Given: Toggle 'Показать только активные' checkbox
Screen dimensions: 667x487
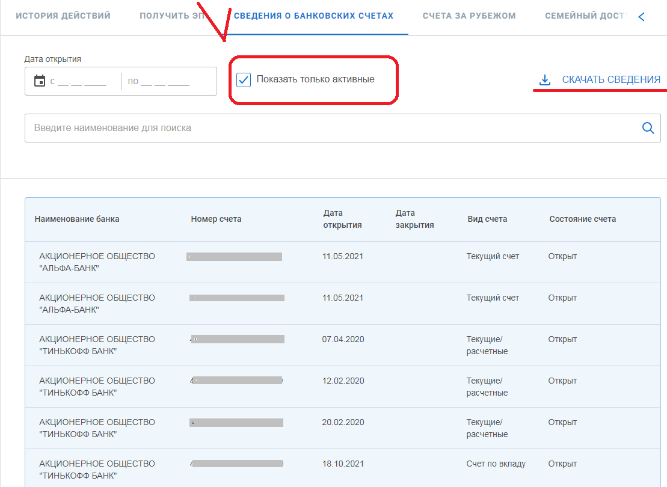Looking at the screenshot, I should tap(244, 79).
